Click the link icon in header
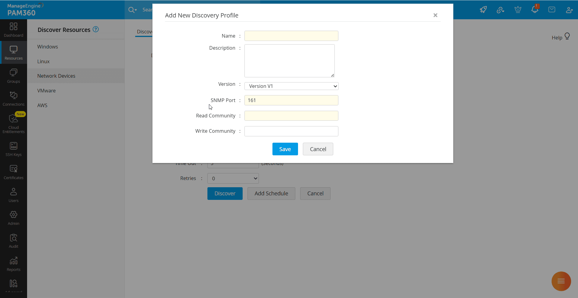The width and height of the screenshot is (578, 298). (500, 10)
